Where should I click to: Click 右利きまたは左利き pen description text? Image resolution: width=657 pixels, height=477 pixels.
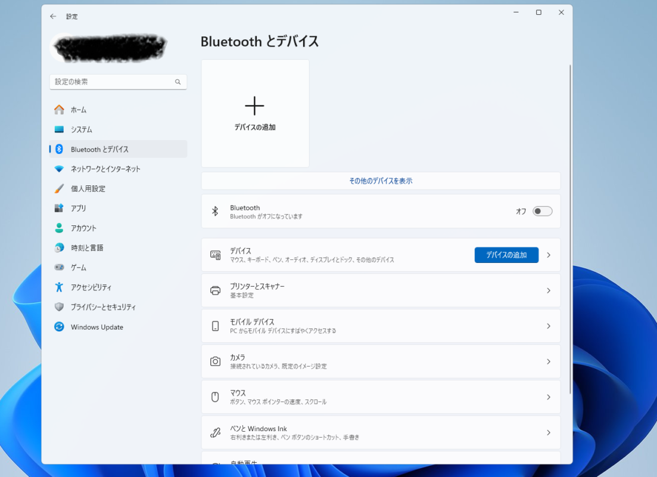[x=295, y=437]
